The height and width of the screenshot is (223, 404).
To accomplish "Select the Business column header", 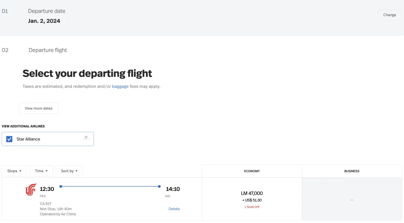I will click(x=352, y=171).
